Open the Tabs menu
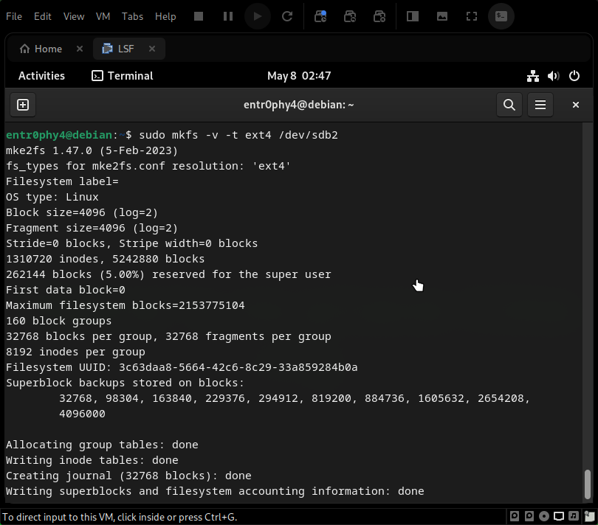Image resolution: width=598 pixels, height=525 pixels. click(x=134, y=16)
